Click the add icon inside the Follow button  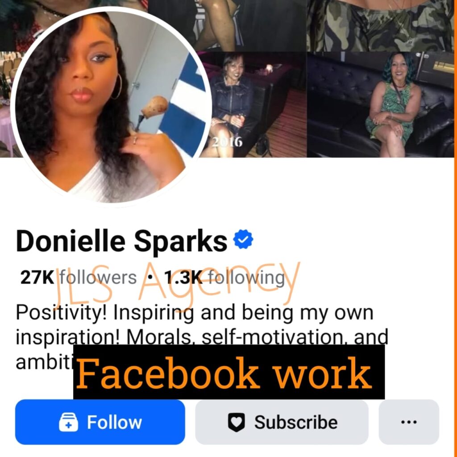(68, 422)
